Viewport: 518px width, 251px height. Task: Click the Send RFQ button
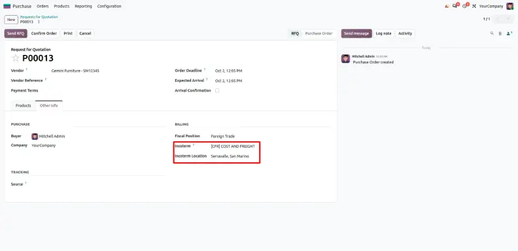[x=16, y=33]
